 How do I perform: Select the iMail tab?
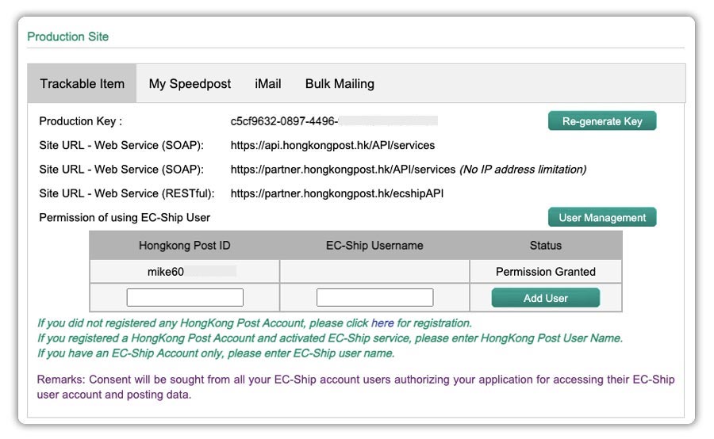(268, 84)
